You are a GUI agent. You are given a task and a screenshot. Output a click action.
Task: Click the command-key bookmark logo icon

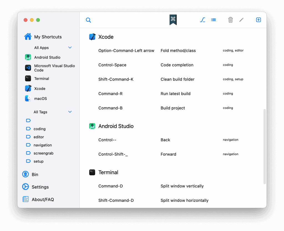click(173, 20)
